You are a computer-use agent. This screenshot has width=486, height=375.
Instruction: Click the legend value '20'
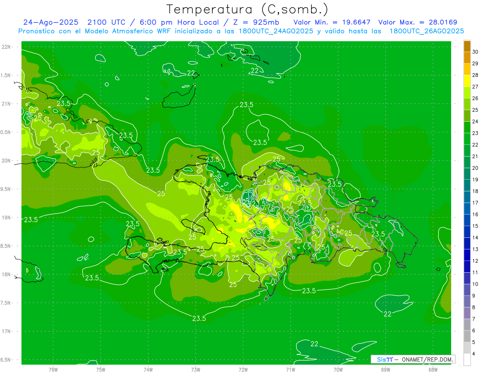coord(475,168)
